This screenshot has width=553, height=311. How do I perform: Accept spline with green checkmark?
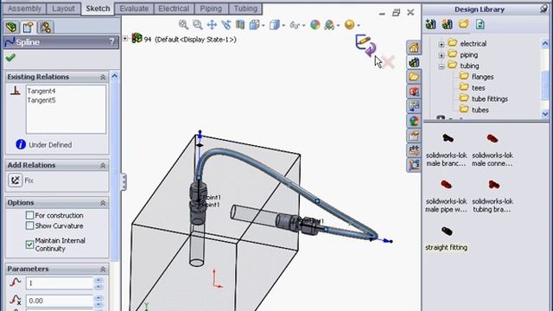pos(10,58)
